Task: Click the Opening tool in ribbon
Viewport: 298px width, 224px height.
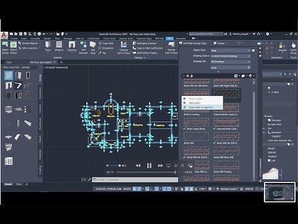Action: 72,46
